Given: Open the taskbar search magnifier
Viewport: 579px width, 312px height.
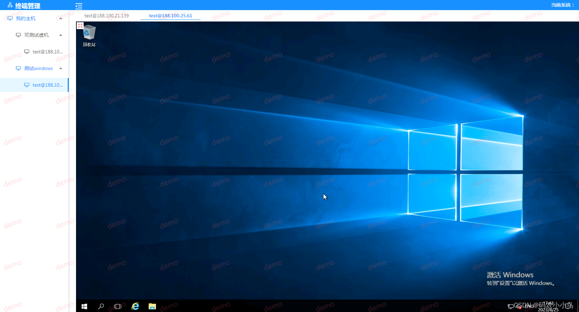Looking at the screenshot, I should pos(101,306).
